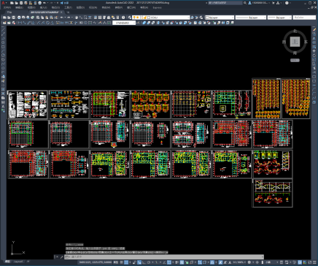Screen dimensions: 318x266
Task: Click Layer Previous icon beside layer dropdown
Action: coord(196,18)
